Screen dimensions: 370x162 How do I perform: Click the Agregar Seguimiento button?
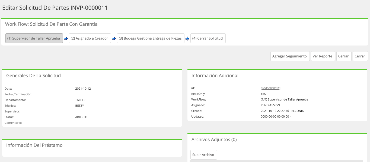point(290,56)
